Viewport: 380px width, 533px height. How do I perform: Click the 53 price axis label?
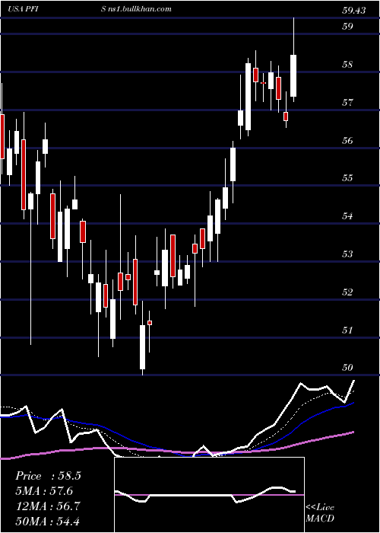(347, 254)
